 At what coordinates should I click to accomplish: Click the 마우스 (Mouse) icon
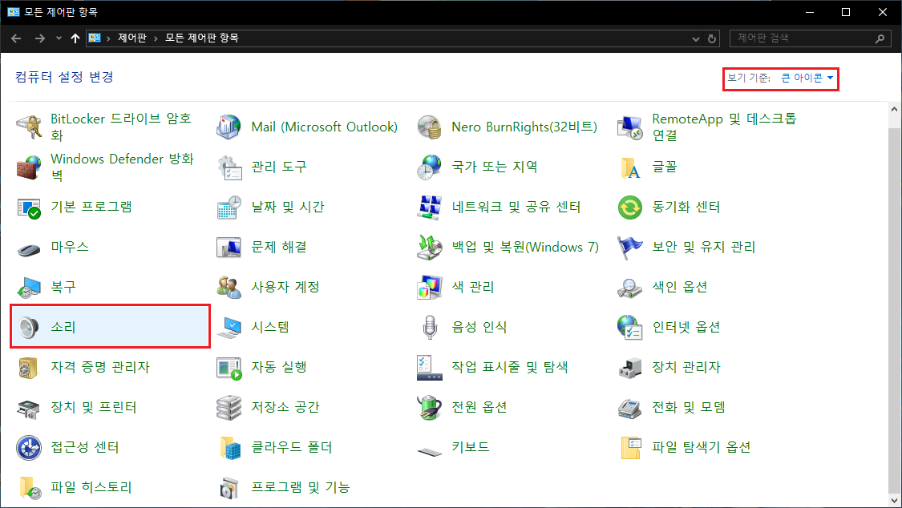30,247
